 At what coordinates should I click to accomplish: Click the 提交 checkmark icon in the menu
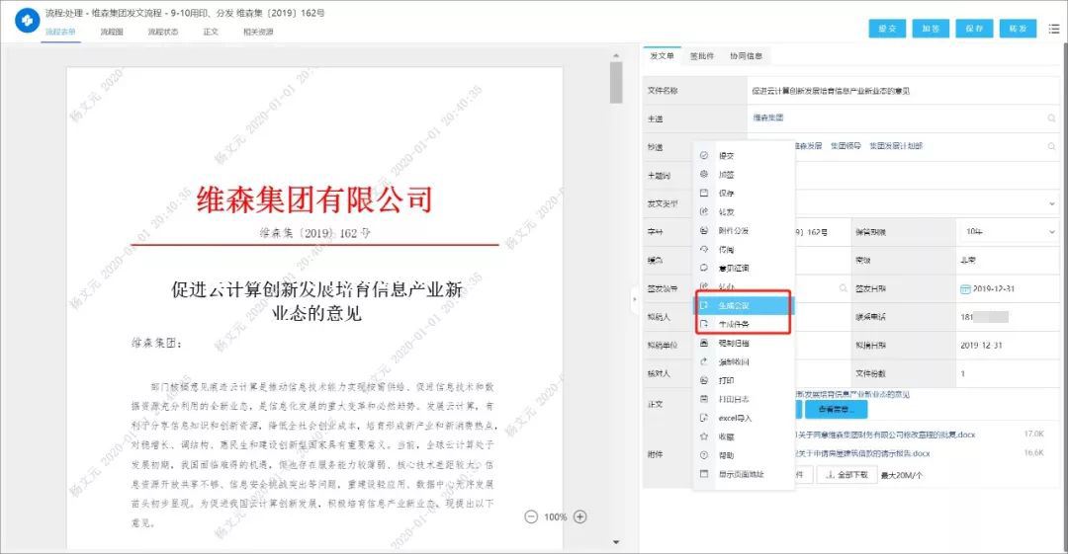click(x=704, y=155)
